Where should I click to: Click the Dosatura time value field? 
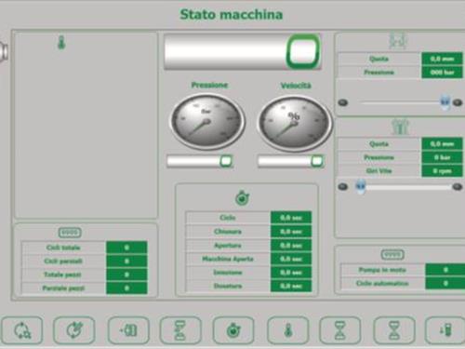click(x=291, y=286)
